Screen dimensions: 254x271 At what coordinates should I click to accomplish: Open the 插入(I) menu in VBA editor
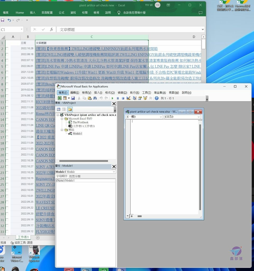pyautogui.click(x=98, y=93)
